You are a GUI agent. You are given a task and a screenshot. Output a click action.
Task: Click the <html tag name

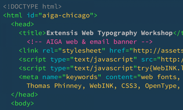13,15
